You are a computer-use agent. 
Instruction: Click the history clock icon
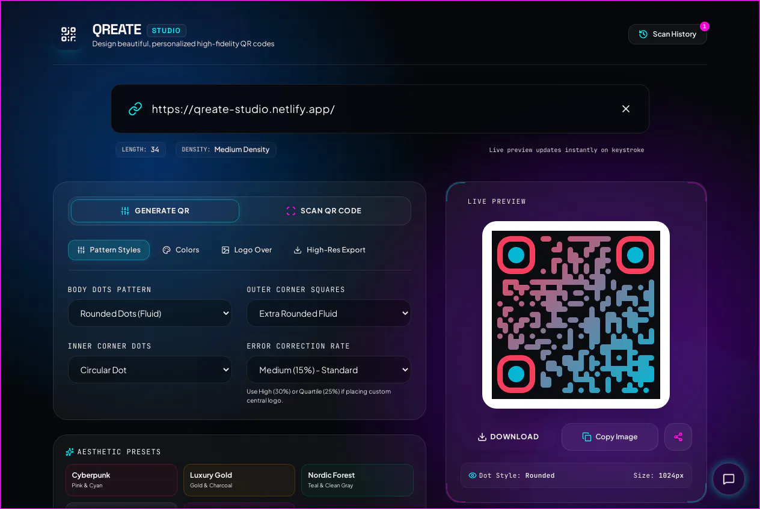point(643,34)
